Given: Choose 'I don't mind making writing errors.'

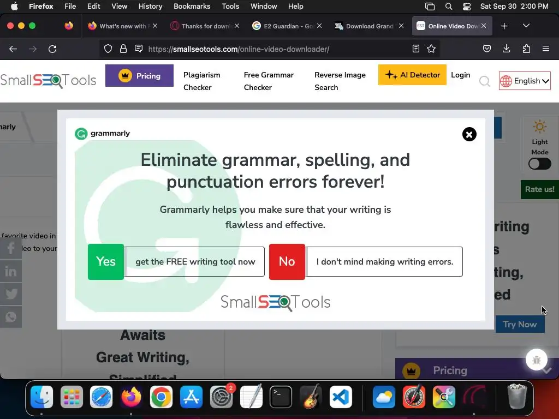Looking at the screenshot, I should [x=385, y=261].
